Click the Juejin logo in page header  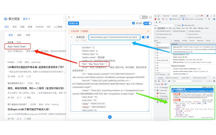coord(11,19)
